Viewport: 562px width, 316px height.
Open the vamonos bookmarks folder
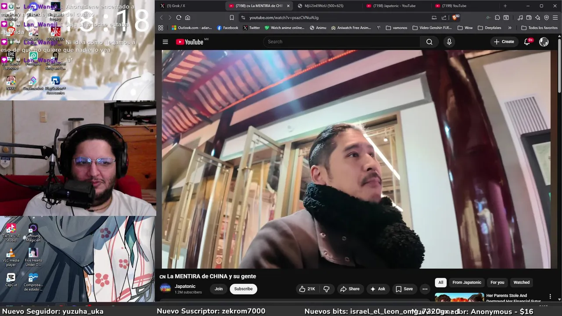396,28
